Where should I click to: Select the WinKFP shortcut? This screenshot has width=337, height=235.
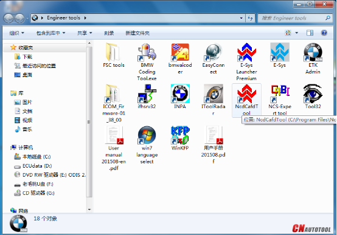(180, 138)
